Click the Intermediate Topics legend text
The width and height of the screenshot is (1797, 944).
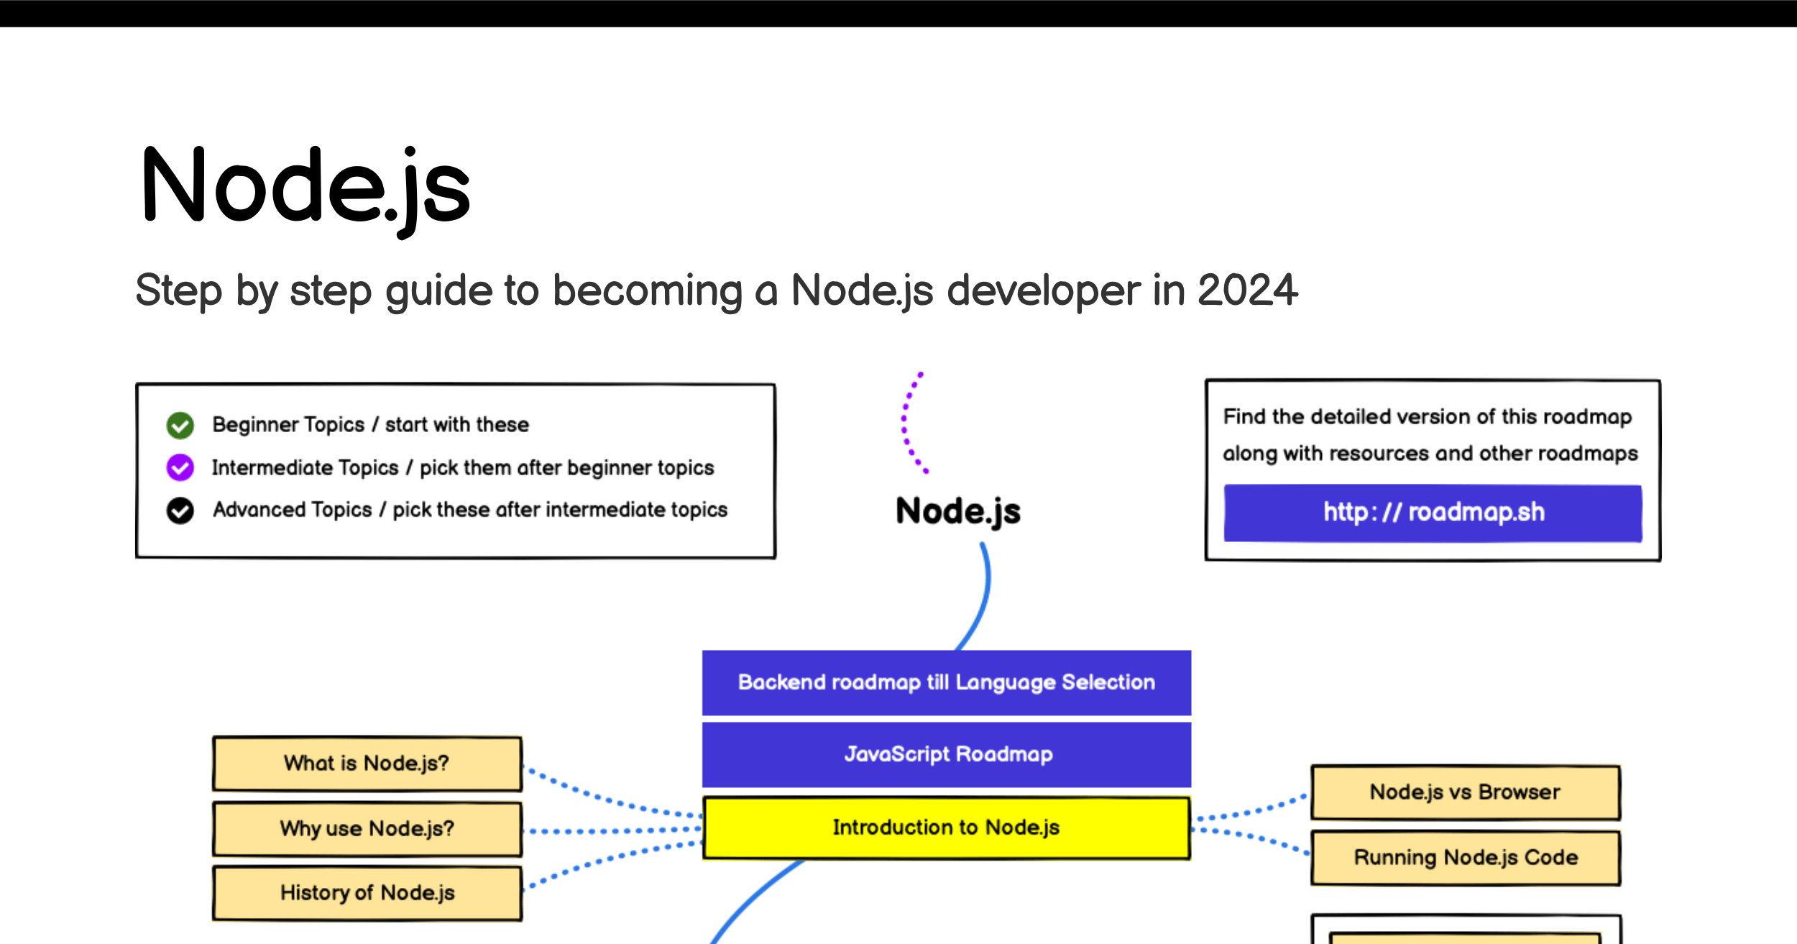(x=463, y=468)
